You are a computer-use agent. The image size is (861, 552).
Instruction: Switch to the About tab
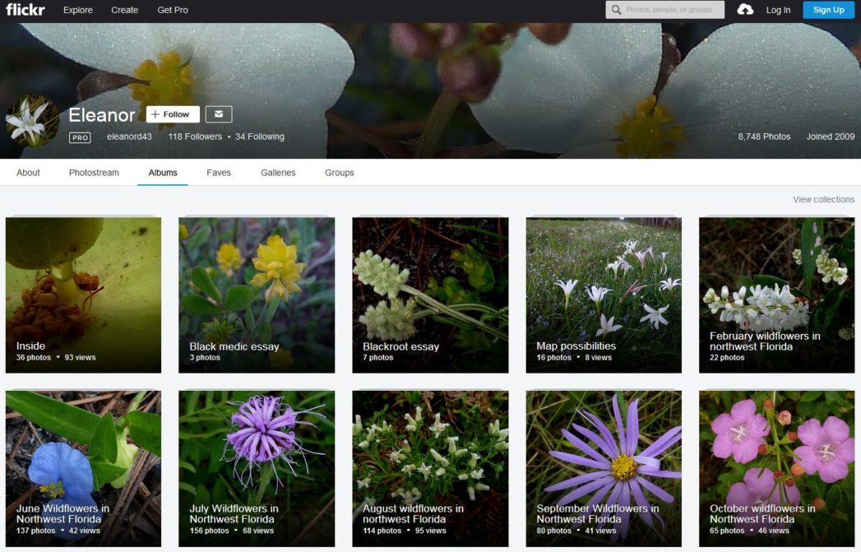click(28, 173)
